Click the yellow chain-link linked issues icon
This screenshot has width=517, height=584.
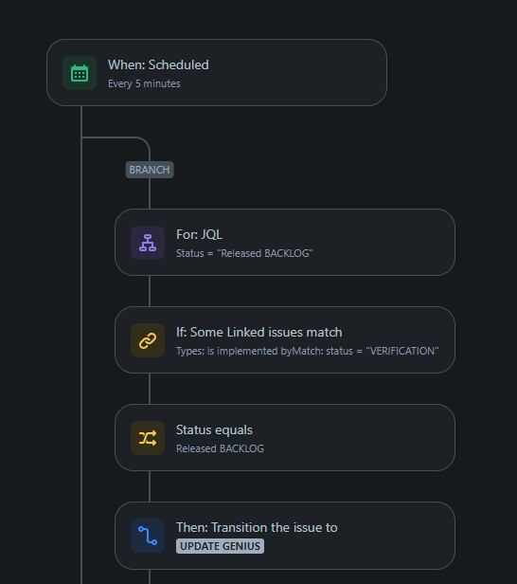tap(148, 340)
